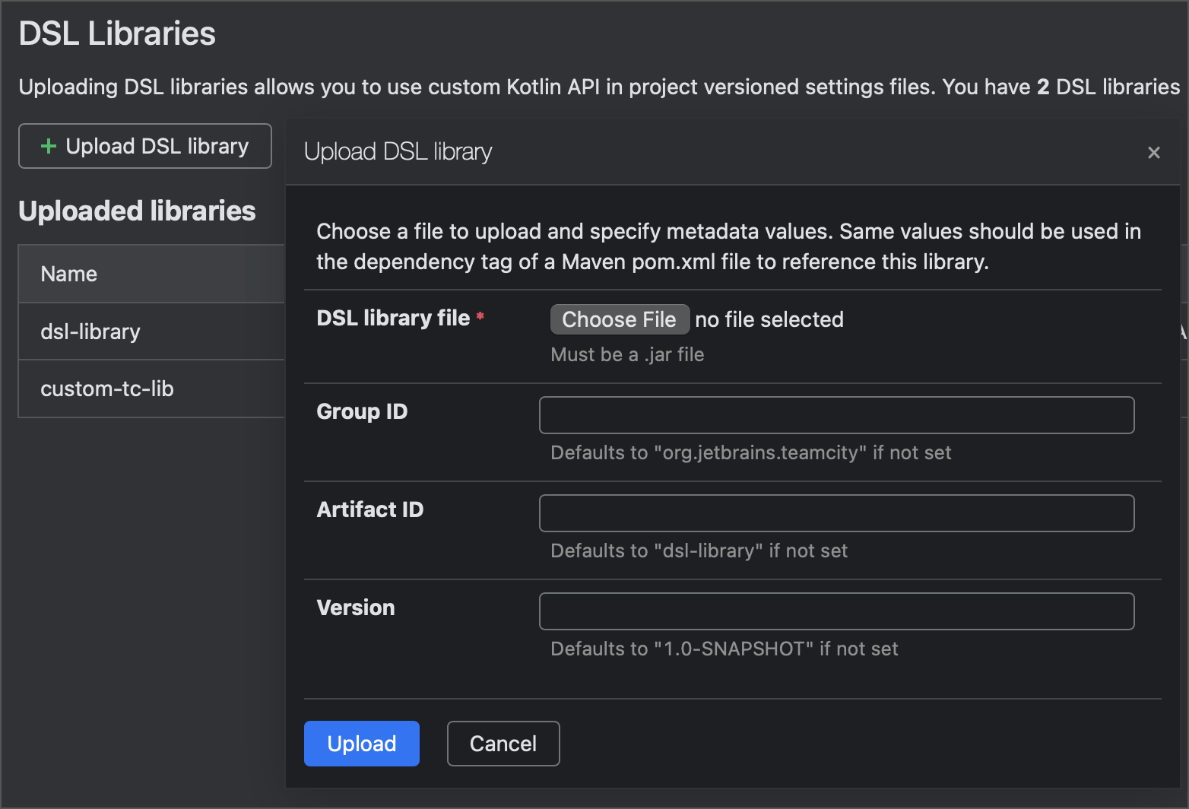Screen dimensions: 1189x809
Task: Click inside the Group ID input field
Action: pyautogui.click(x=836, y=415)
